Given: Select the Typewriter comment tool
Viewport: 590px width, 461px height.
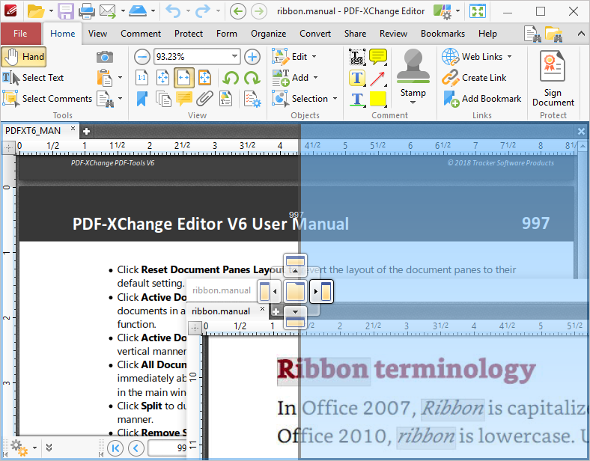Looking at the screenshot, I should click(356, 57).
